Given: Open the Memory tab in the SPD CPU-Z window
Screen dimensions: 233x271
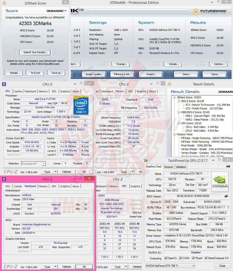Looking at the screenshot, I should coord(114,186).
